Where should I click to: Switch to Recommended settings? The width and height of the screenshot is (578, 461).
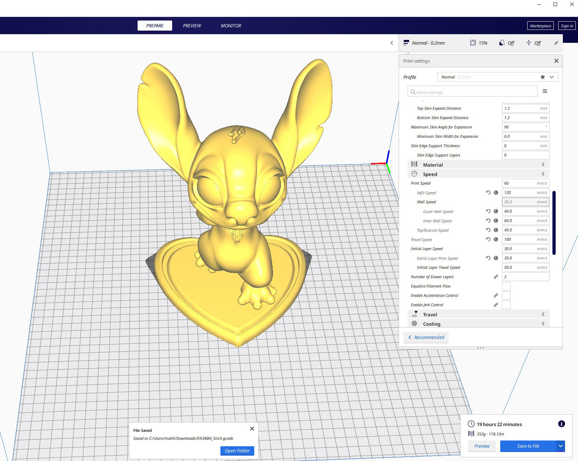[426, 337]
